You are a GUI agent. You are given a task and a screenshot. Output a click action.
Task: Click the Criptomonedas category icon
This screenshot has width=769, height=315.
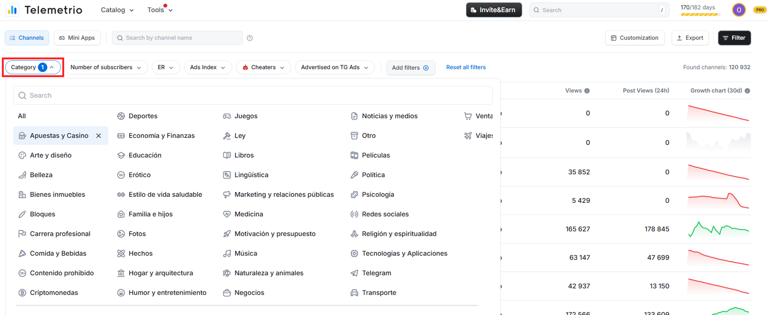(x=22, y=293)
